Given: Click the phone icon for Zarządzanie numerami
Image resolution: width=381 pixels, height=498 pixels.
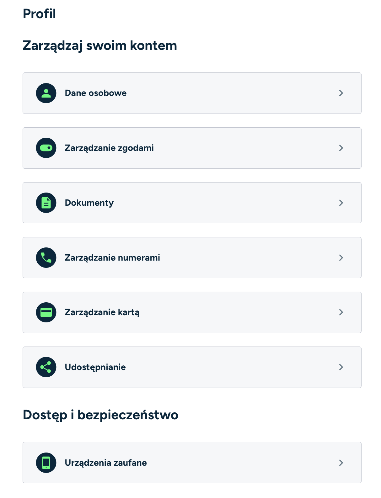Looking at the screenshot, I should click(x=46, y=258).
